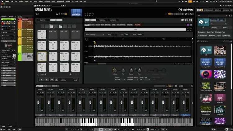Click the trash icon in the browser header
This screenshot has height=131, width=233.
click(231, 16)
